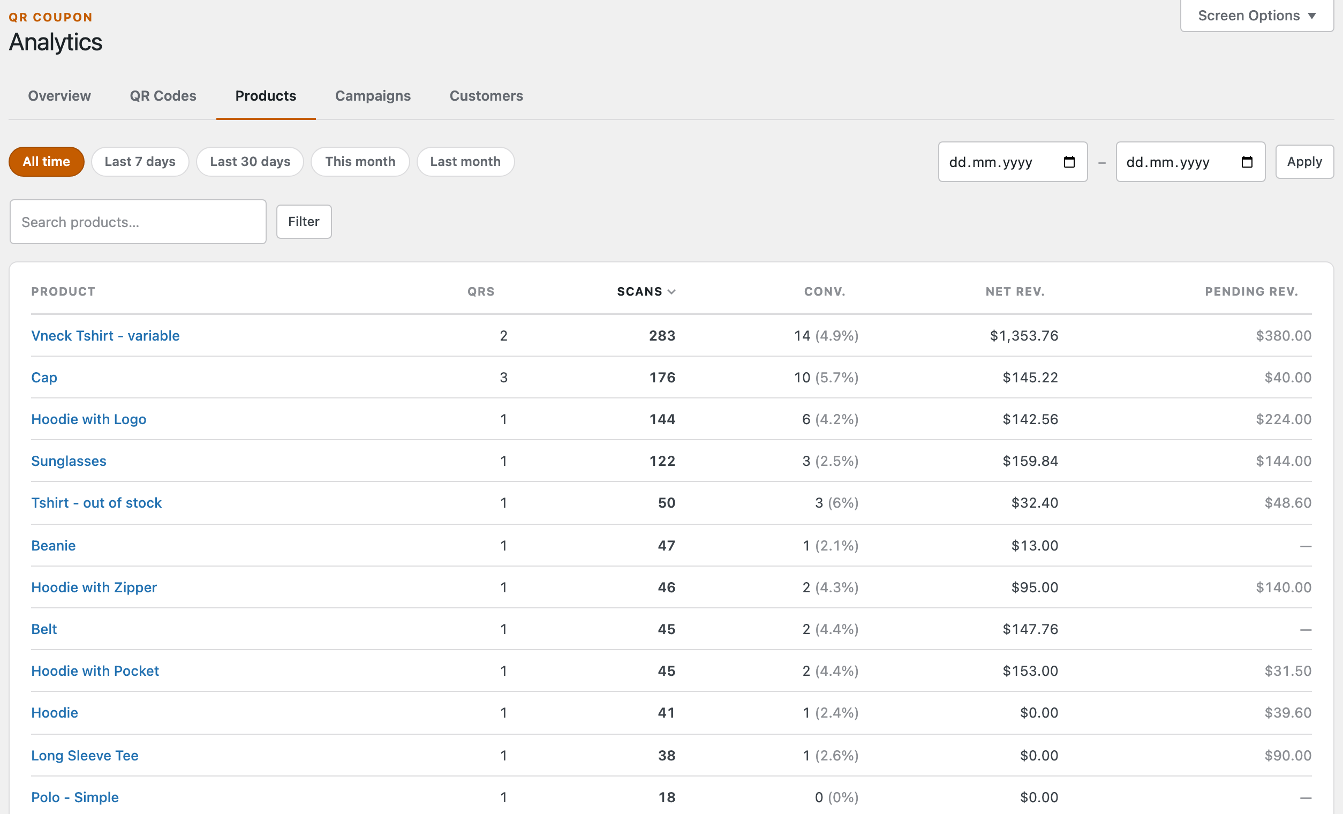The image size is (1343, 814).
Task: Click the 0 (0%) conversion cell
Action: [x=836, y=797]
